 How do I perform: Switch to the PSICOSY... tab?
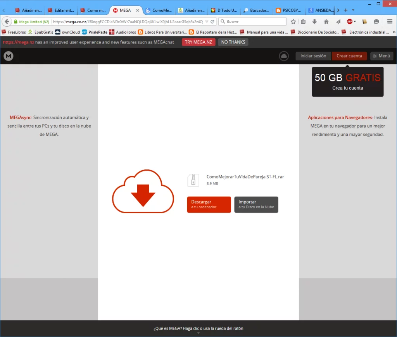288,10
